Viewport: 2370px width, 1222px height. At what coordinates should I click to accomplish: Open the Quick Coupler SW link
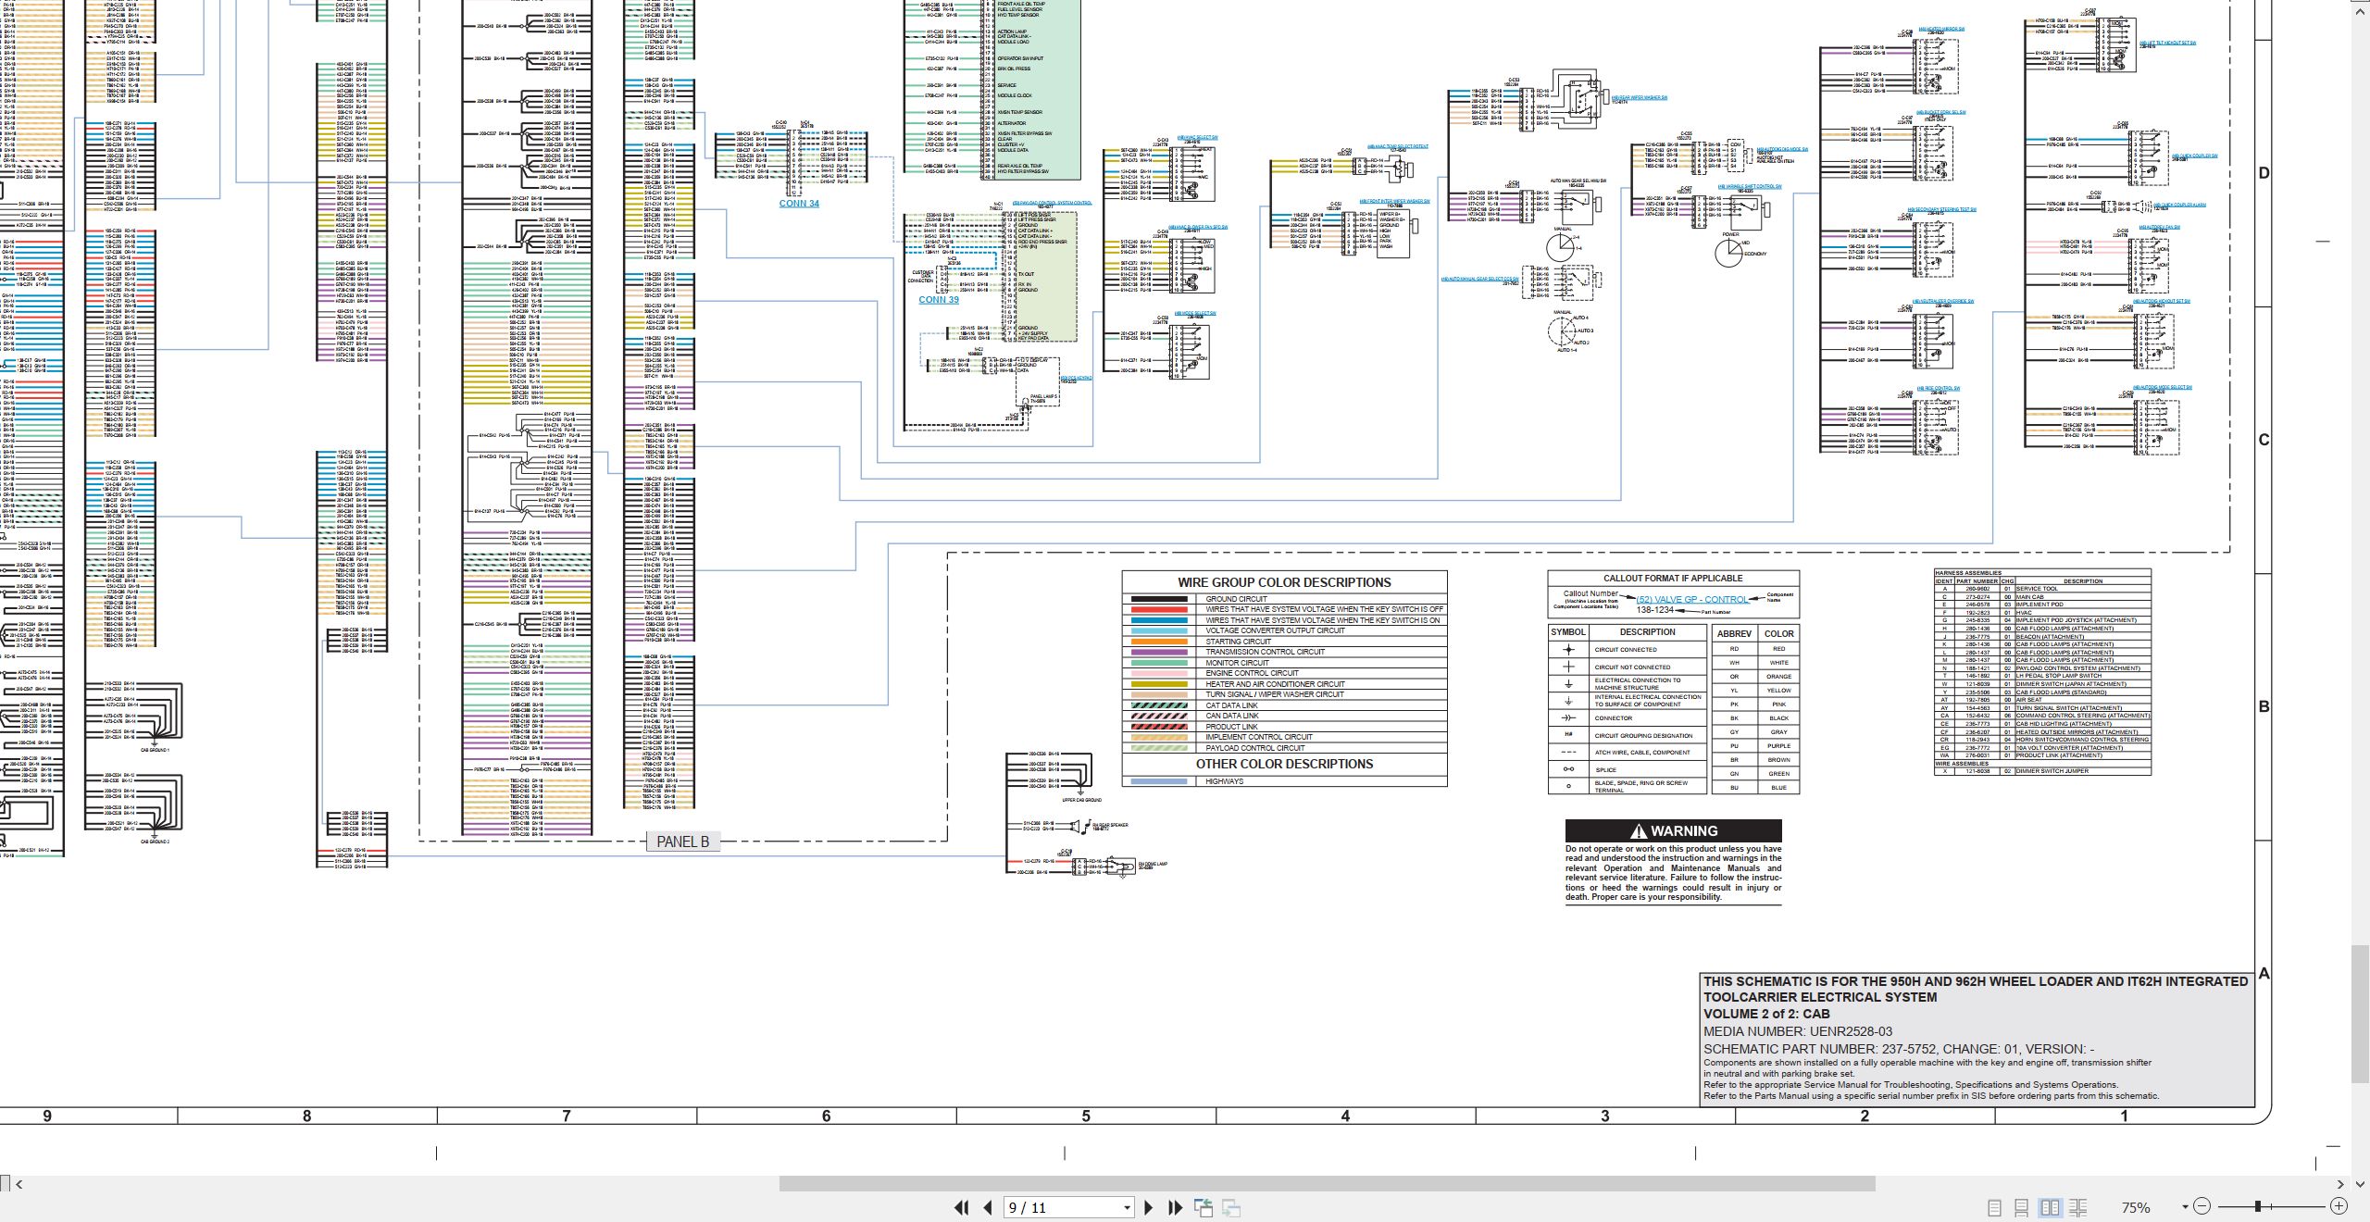(x=2194, y=156)
